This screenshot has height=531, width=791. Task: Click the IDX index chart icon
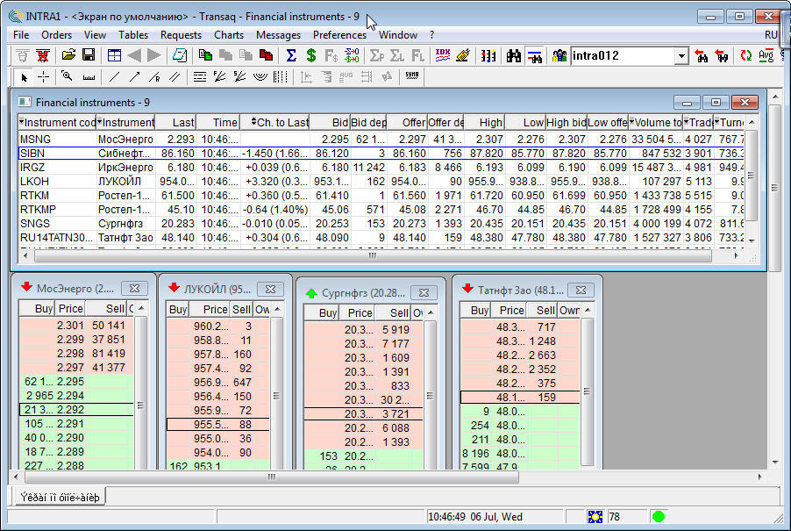(x=443, y=55)
